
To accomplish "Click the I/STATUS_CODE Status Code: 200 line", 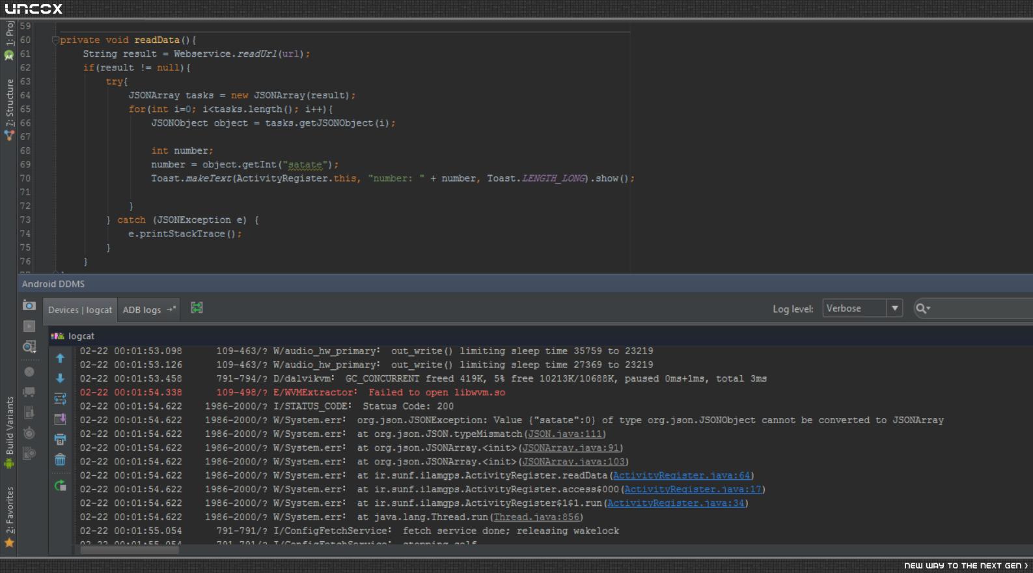I will [x=267, y=406].
